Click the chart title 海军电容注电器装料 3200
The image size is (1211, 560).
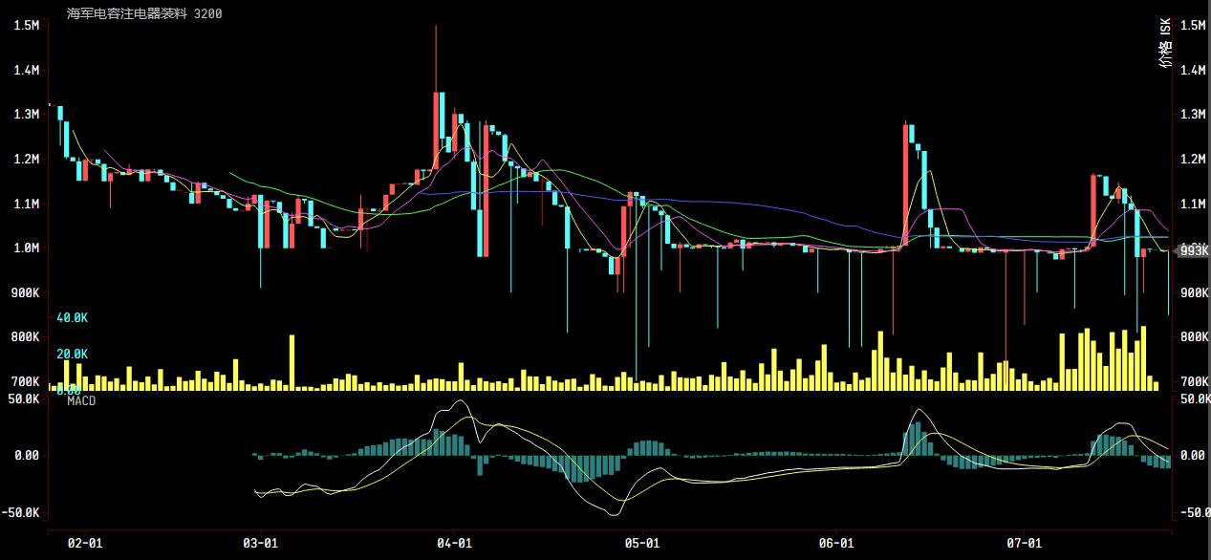133,14
